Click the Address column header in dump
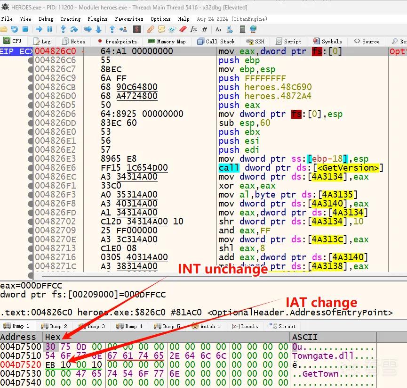 pos(18,337)
